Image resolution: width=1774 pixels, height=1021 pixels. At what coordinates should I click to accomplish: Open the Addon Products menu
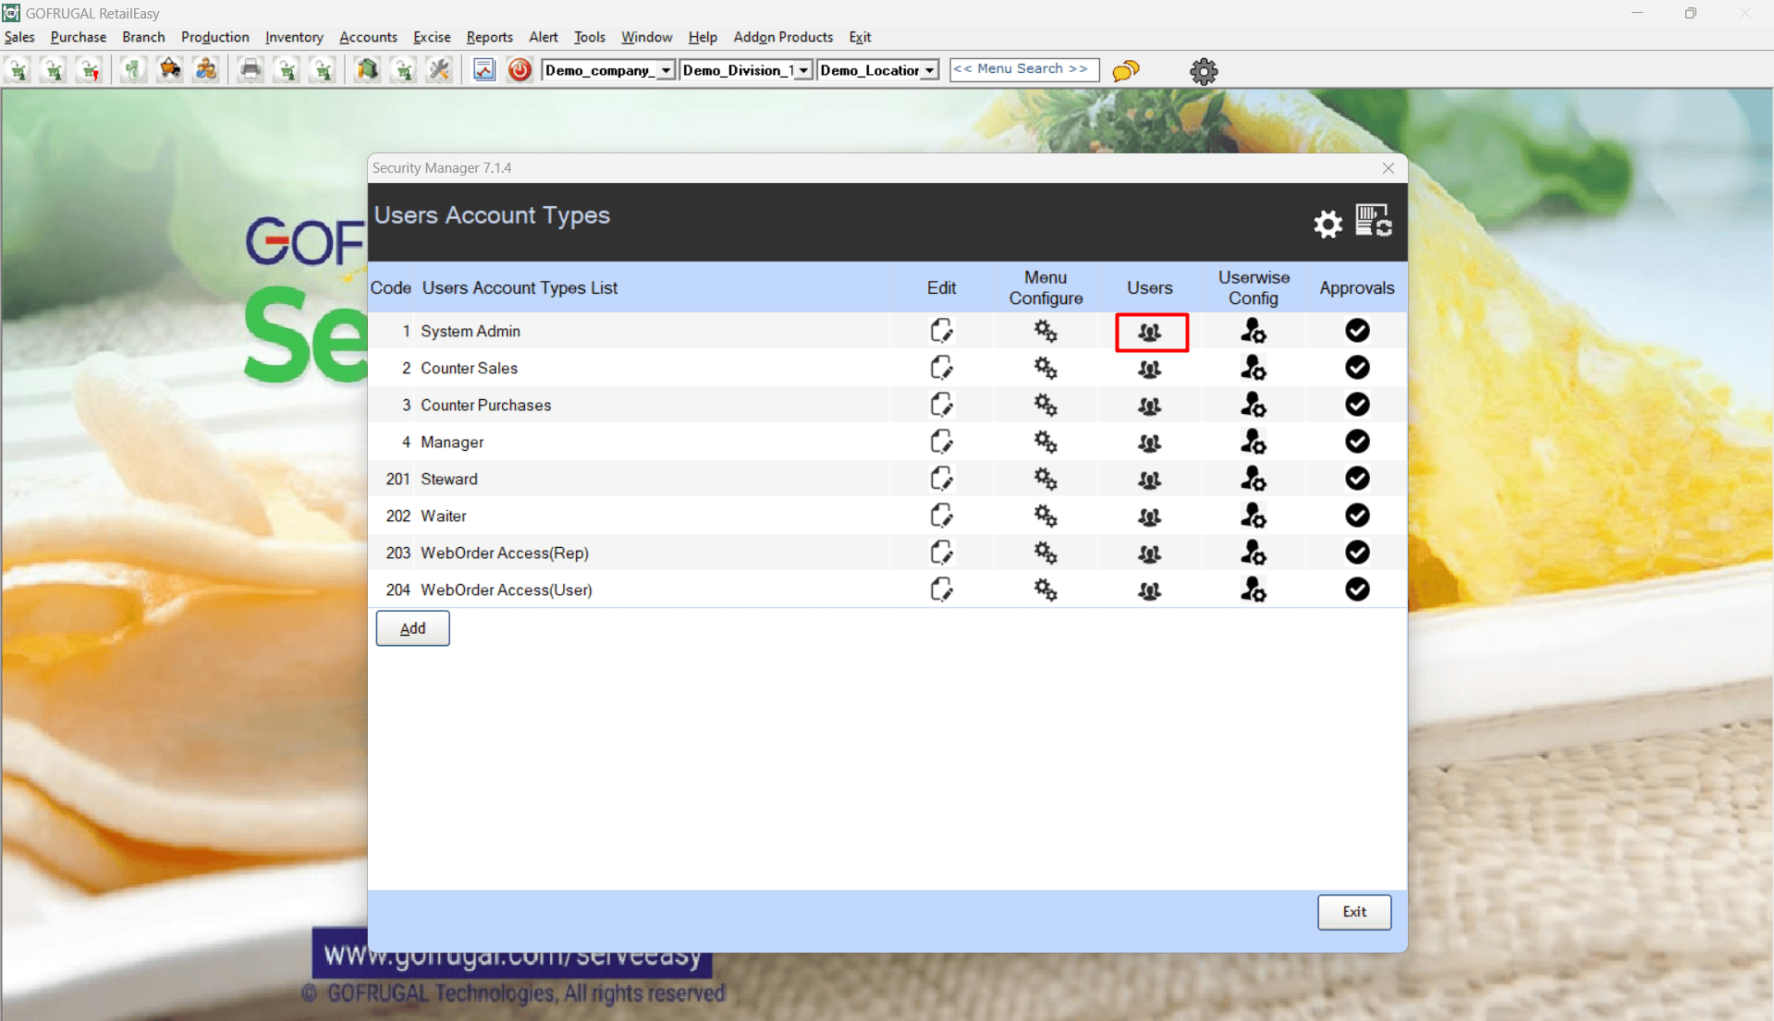pyautogui.click(x=783, y=37)
